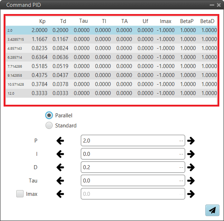Click the right arrow of D field
The height and width of the screenshot is (221, 224).
click(x=191, y=167)
